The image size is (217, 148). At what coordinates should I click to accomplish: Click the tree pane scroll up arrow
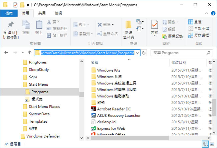coord(82,61)
